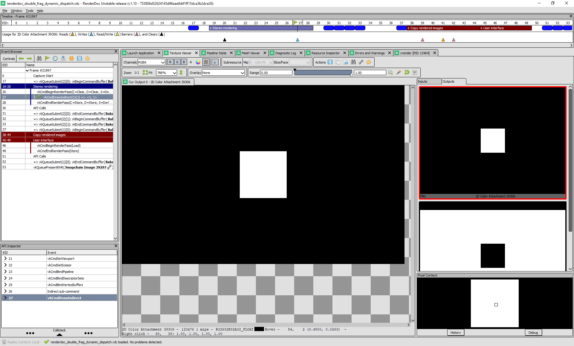Image resolution: width=574 pixels, height=346 pixels.
Task: Click the zoom 1:1 button
Action: pos(137,73)
